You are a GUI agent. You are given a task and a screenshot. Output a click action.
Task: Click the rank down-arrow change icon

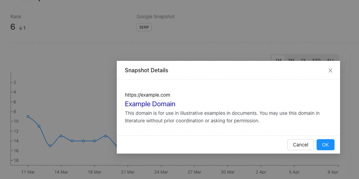21,28
